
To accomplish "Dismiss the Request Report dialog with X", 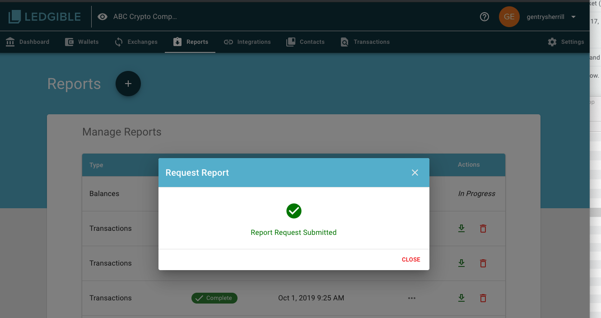I will [x=415, y=173].
